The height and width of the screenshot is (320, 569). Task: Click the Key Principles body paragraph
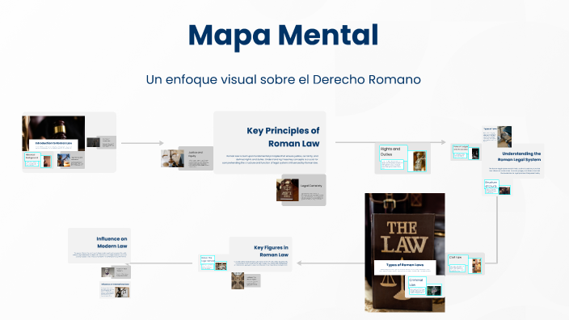click(x=270, y=160)
